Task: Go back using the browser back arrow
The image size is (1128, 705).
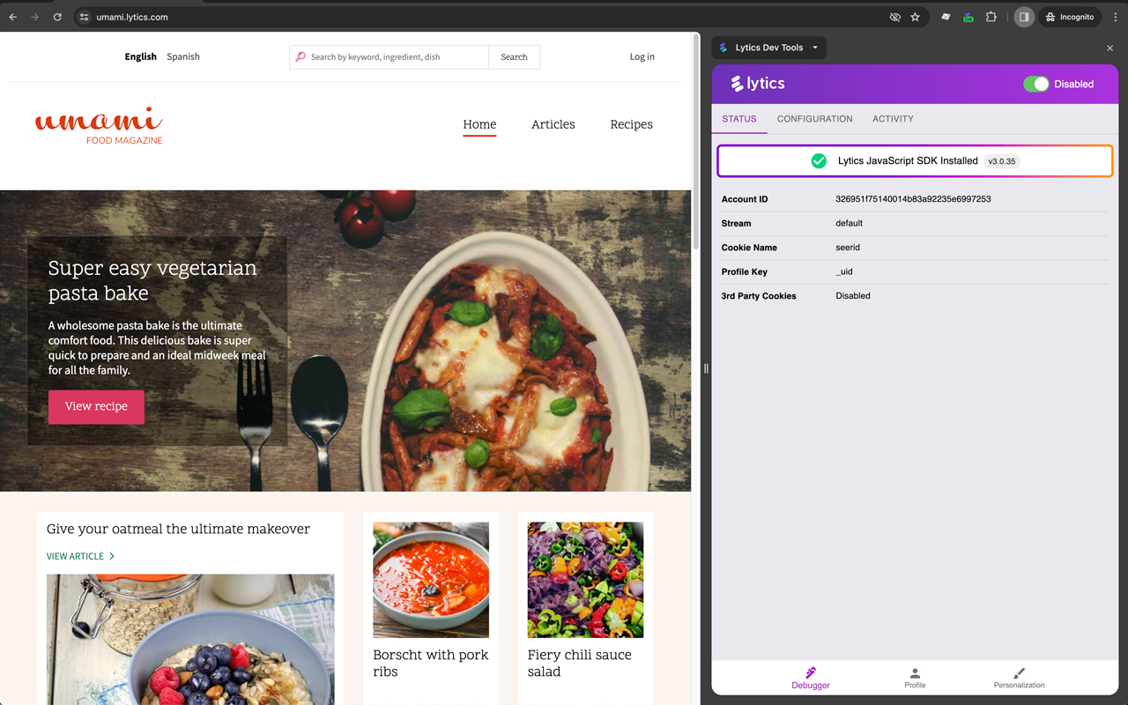Action: 12,17
